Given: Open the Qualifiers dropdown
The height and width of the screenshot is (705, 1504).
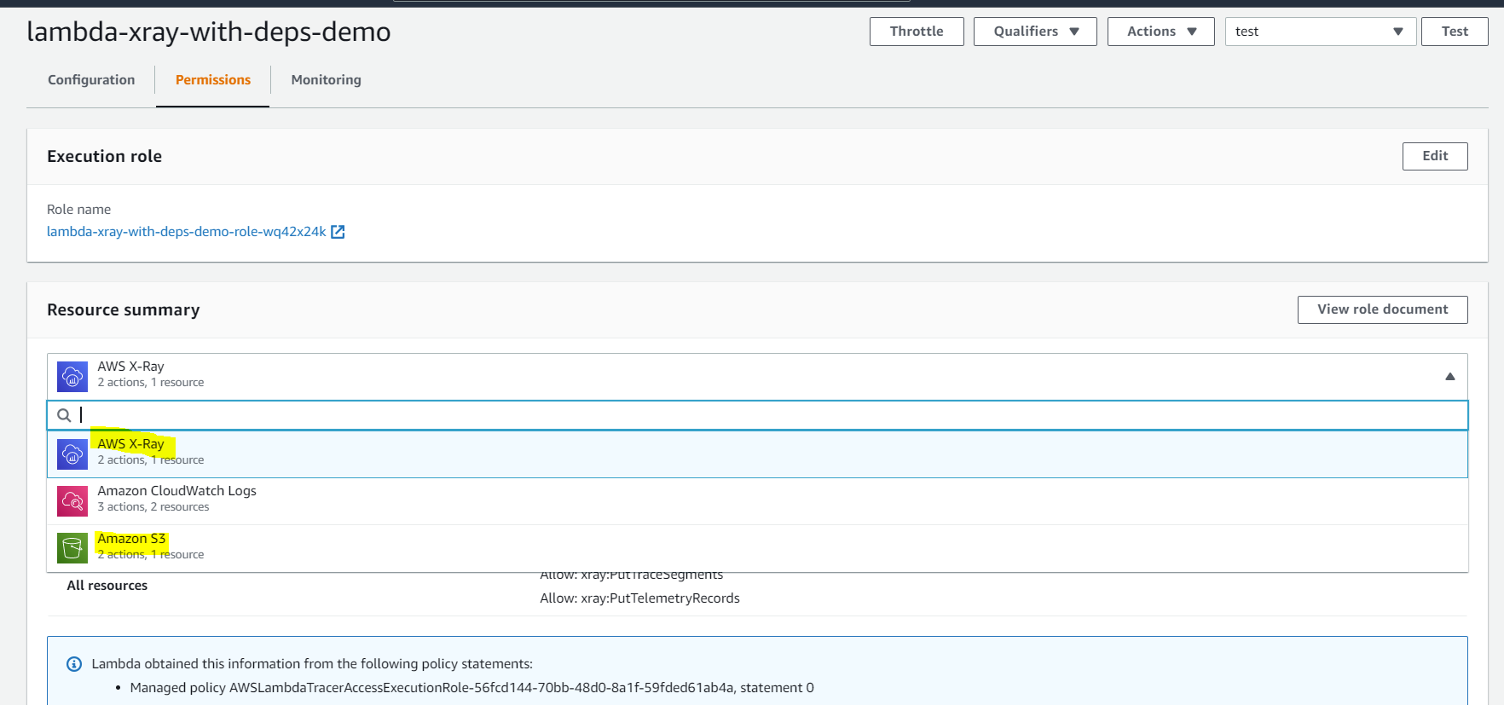Looking at the screenshot, I should pyautogui.click(x=1035, y=32).
